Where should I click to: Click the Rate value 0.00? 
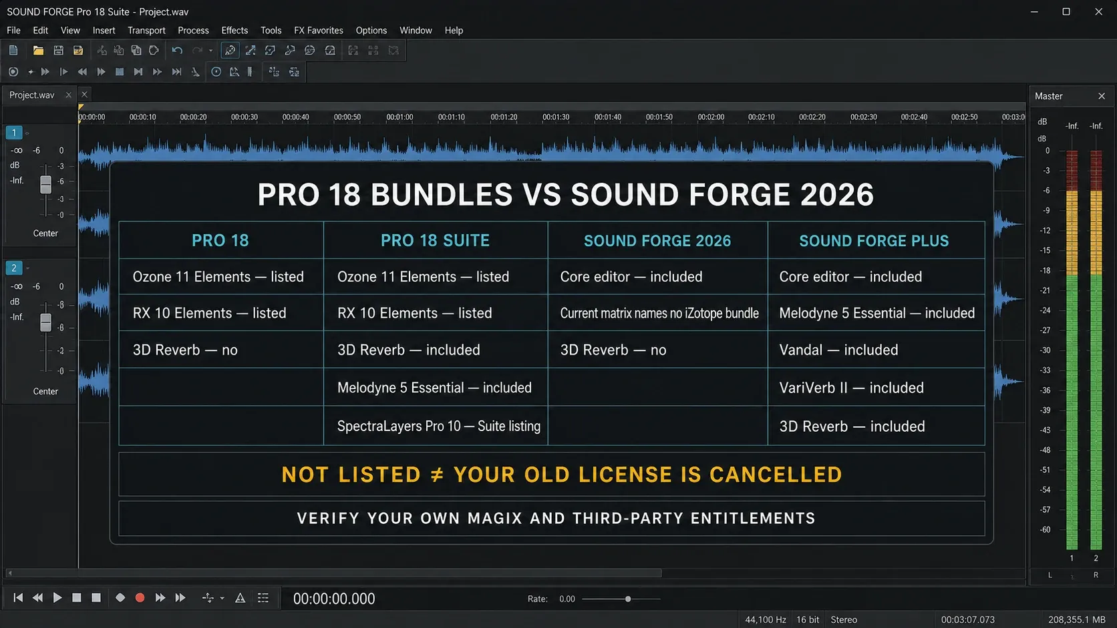point(567,599)
